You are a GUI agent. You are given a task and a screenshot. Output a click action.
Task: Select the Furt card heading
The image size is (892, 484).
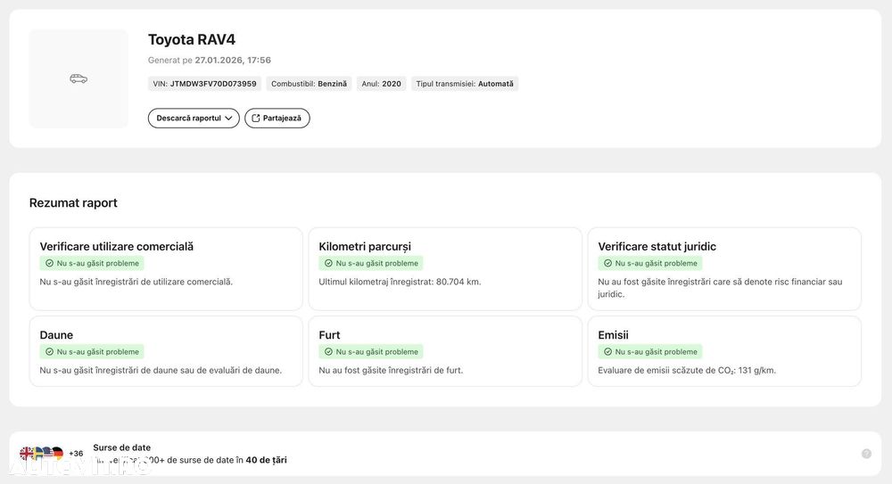pos(329,335)
